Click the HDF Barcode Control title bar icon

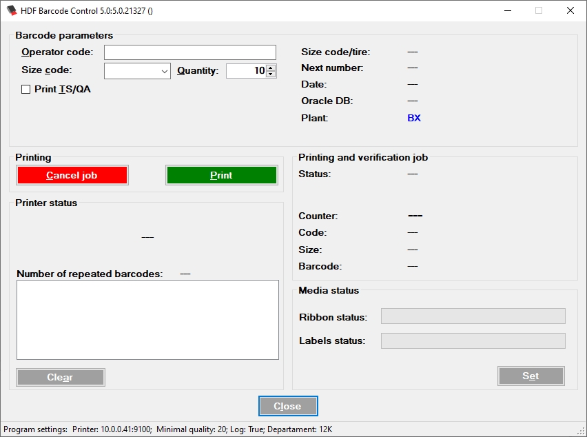[x=11, y=10]
